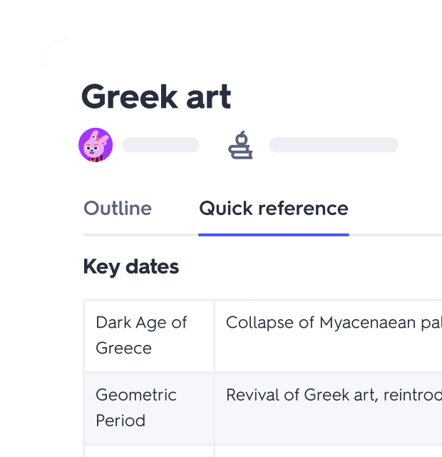Click the gray divider line under Outline

point(135,234)
